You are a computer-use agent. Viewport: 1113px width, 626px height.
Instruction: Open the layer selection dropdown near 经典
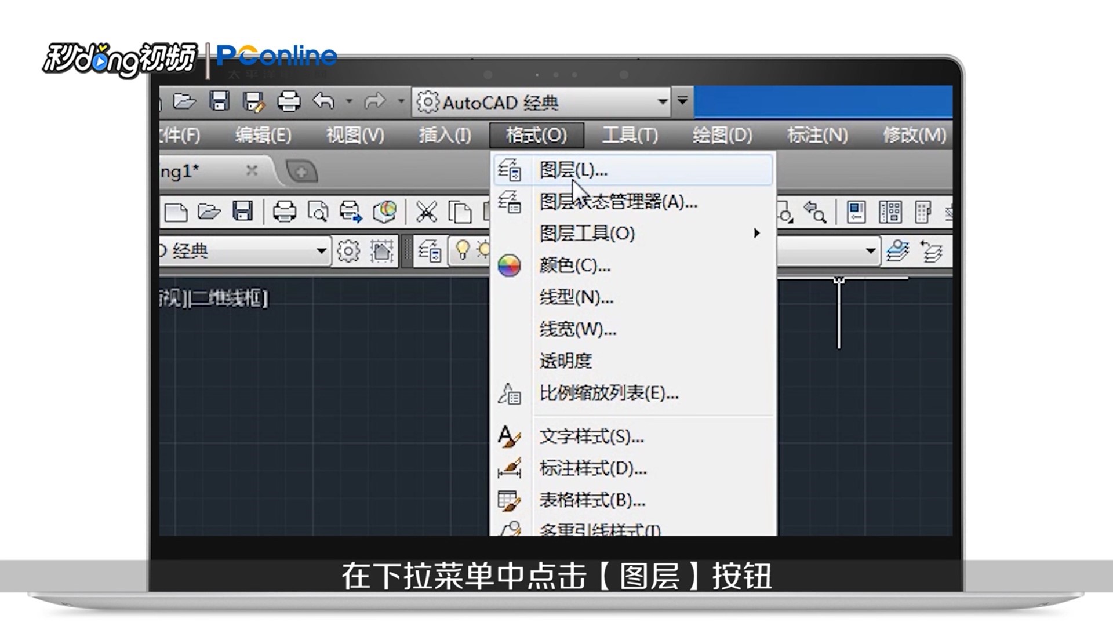(x=322, y=250)
